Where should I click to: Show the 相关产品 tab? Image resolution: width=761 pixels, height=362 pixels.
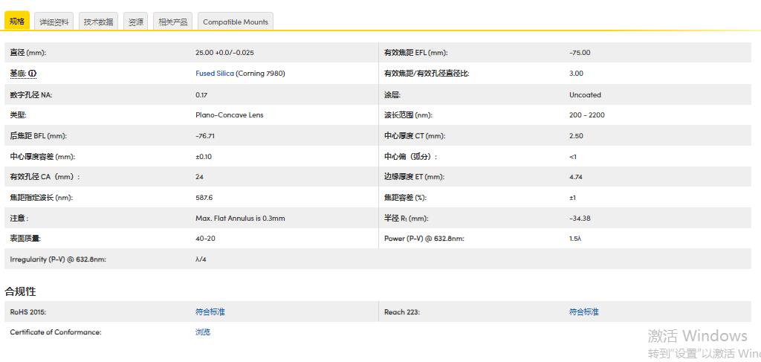point(173,22)
